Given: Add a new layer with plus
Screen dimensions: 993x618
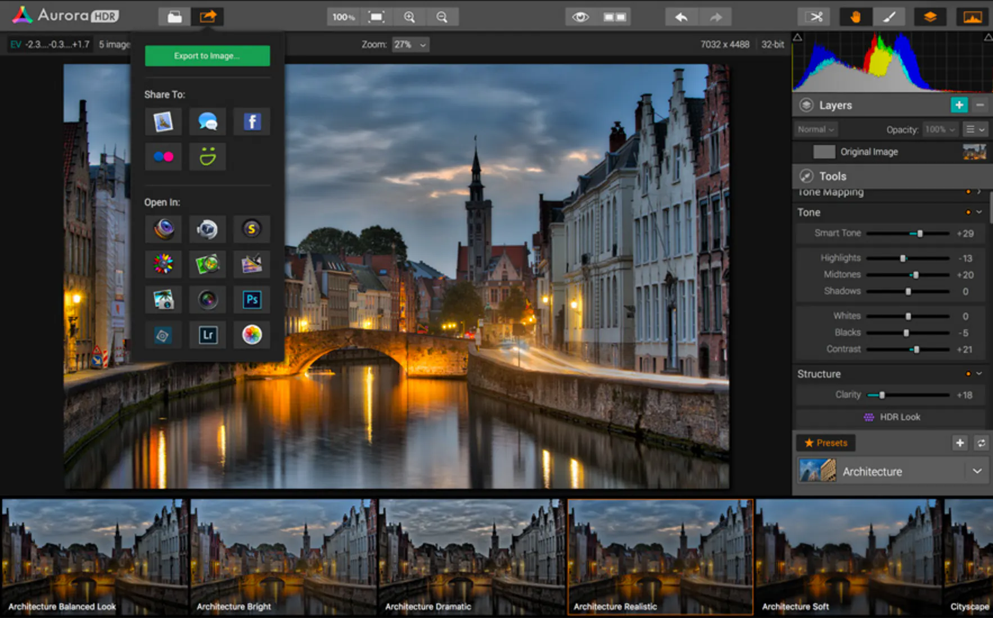Looking at the screenshot, I should pyautogui.click(x=959, y=104).
